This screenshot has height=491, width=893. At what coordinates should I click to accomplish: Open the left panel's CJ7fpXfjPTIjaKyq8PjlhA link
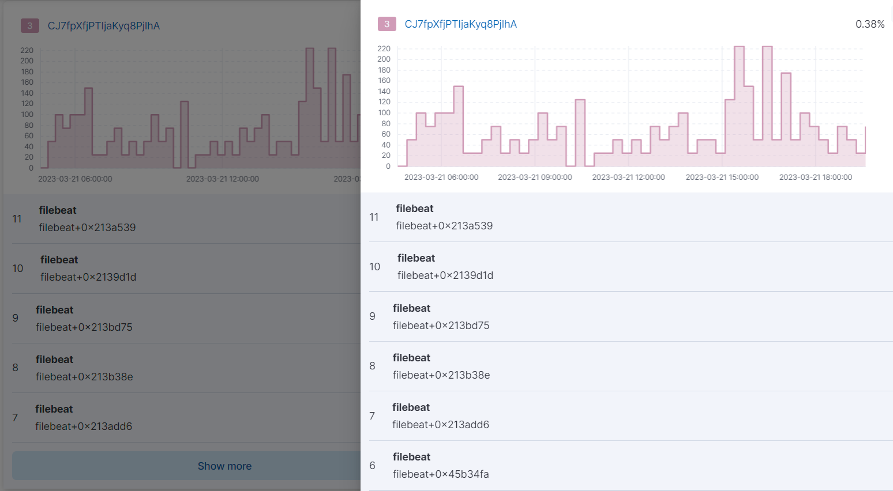pos(104,25)
